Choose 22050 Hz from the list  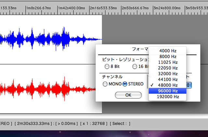point(168,68)
